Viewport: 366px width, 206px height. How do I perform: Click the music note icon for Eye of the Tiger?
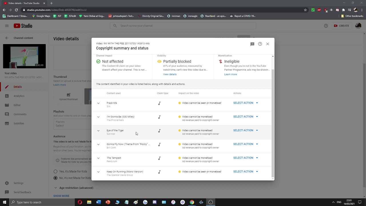159,130
